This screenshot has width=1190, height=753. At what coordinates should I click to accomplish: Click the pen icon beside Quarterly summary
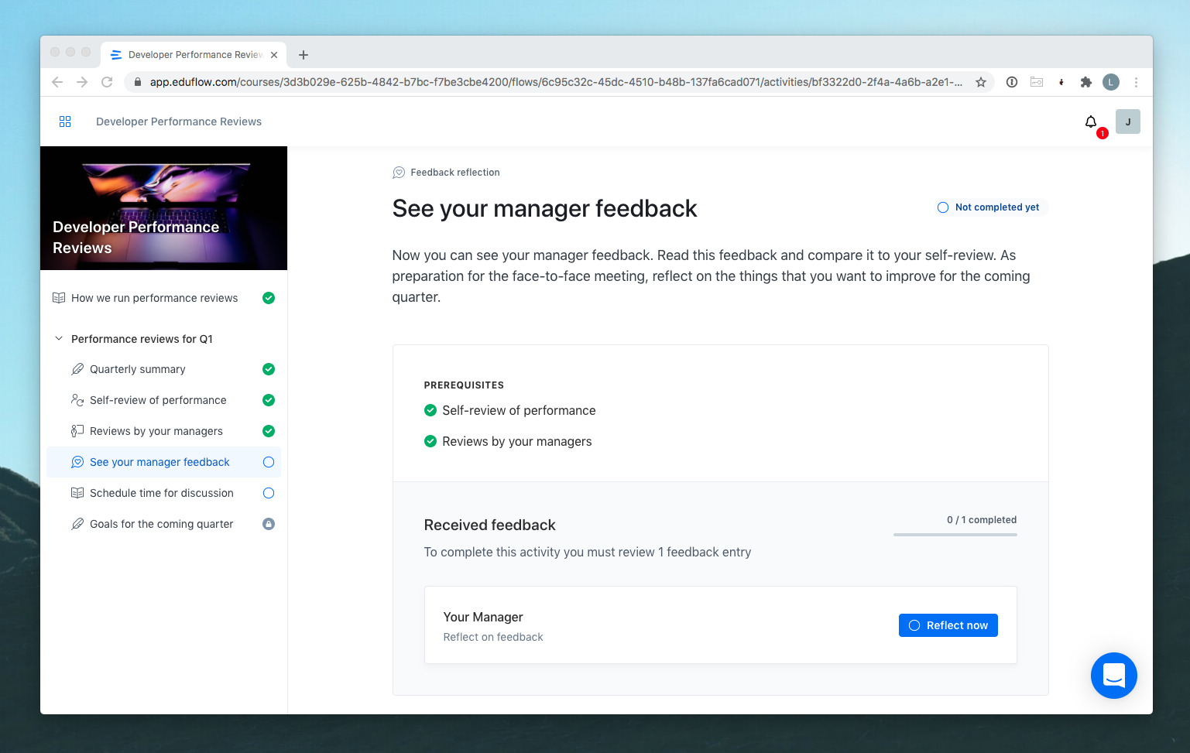click(x=77, y=369)
